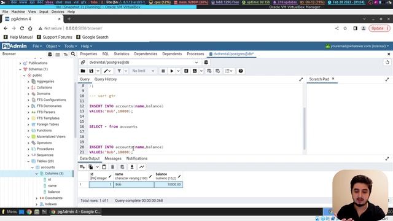Switch to the Dependencies tab
Screen dimensions: 393x221
pos(146,54)
